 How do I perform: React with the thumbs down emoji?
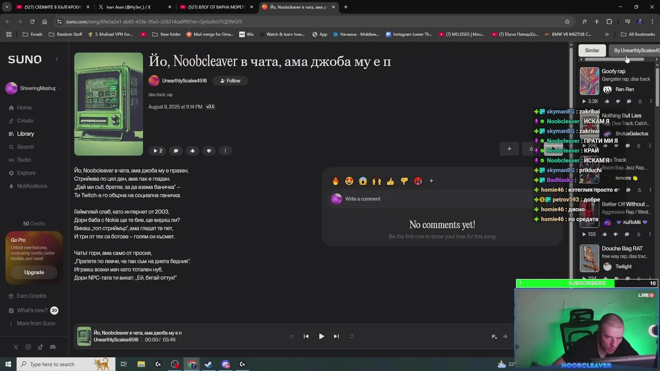tap(404, 181)
